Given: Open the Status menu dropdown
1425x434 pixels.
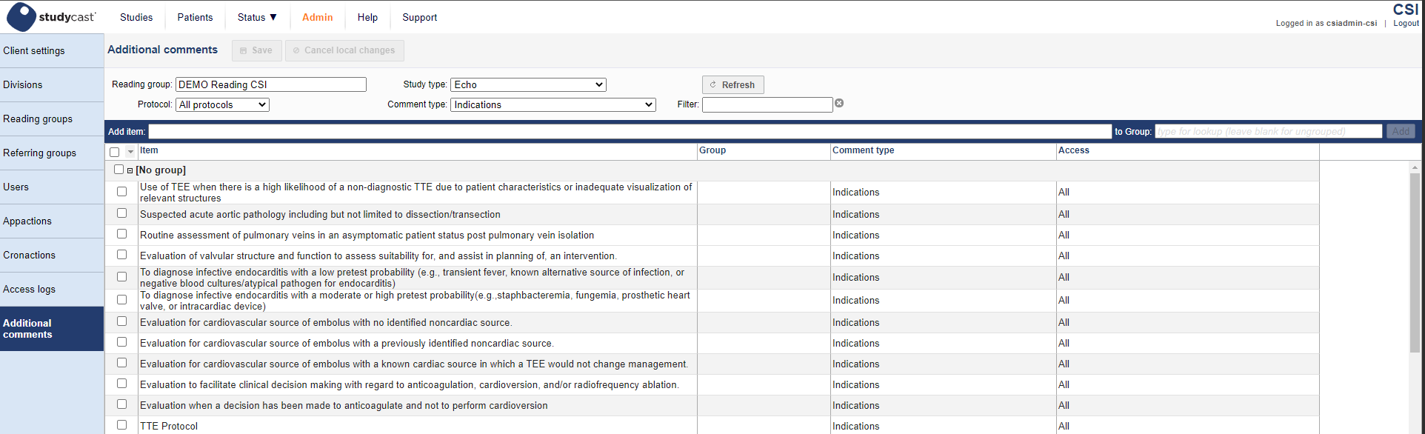Looking at the screenshot, I should tap(257, 17).
